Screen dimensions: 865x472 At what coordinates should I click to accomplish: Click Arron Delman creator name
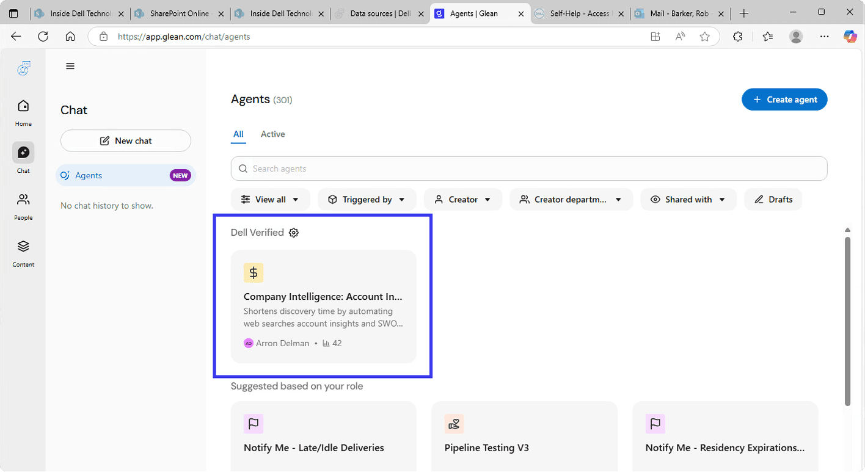pyautogui.click(x=282, y=344)
